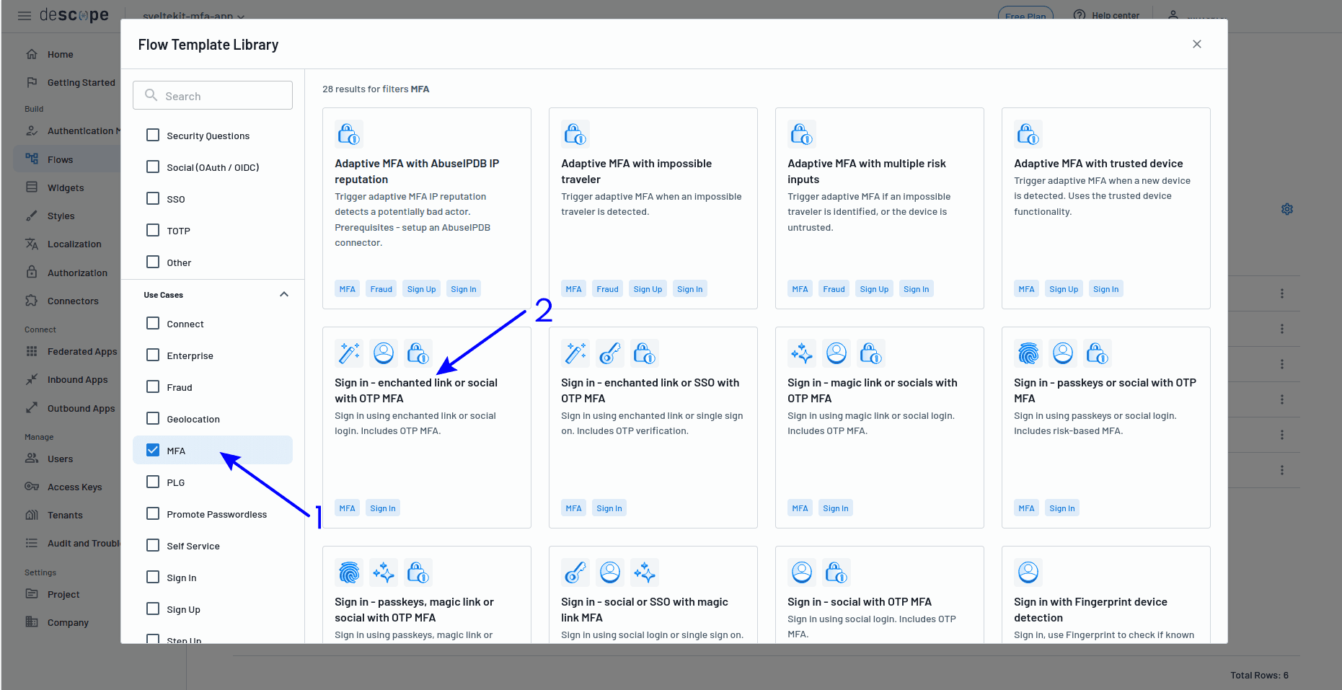Screen dimensions: 1342x690
Task: Collapse the Use Cases filter section
Action: pyautogui.click(x=284, y=294)
